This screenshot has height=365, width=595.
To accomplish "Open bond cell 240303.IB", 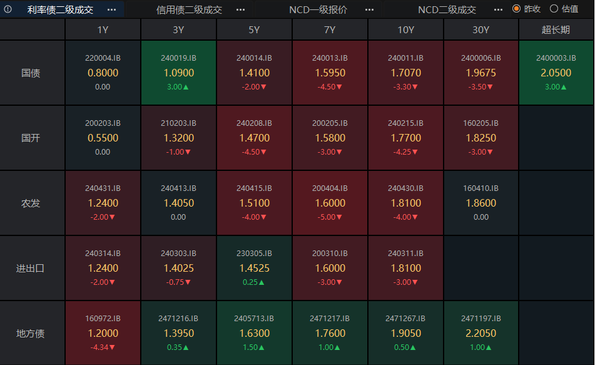I will pos(178,268).
